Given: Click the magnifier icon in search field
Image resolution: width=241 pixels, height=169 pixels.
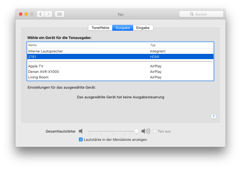Looking at the screenshot, I should (x=192, y=14).
